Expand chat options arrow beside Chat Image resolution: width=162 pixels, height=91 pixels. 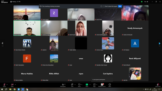click(75, 84)
